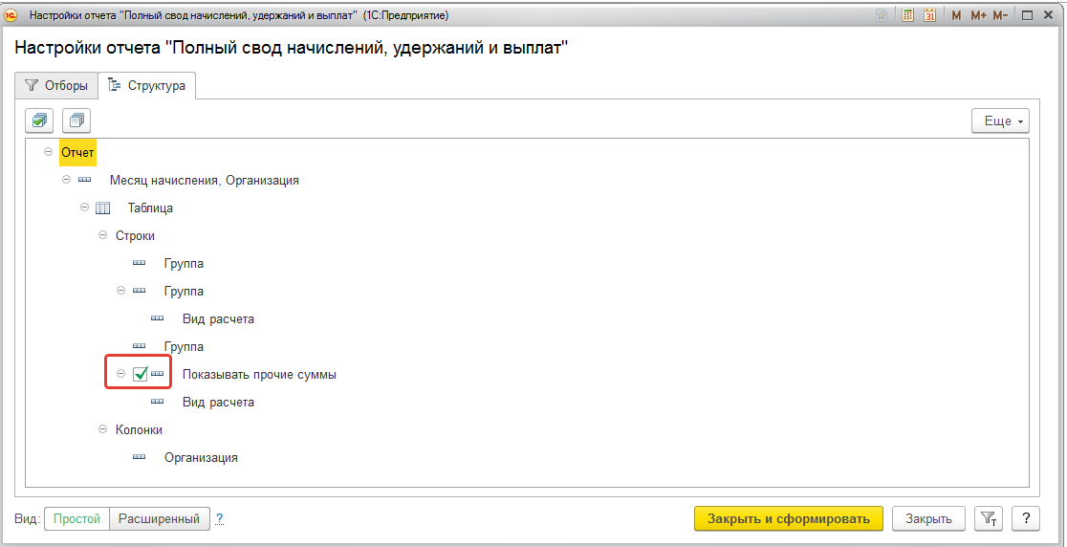Select the Структура tab
This screenshot has height=547, width=1067.
(x=147, y=85)
